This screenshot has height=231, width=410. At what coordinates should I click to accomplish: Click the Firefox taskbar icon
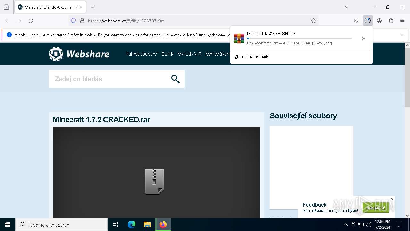point(163,225)
